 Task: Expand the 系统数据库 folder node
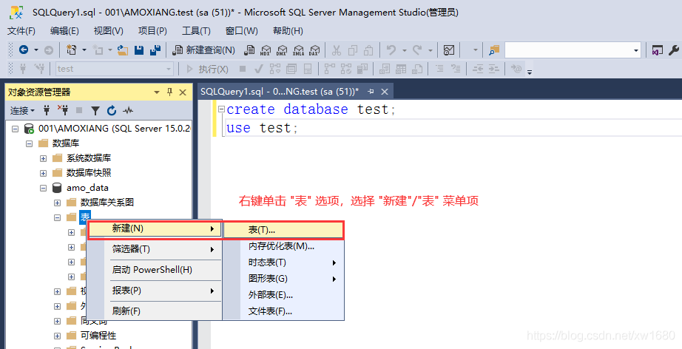point(44,158)
